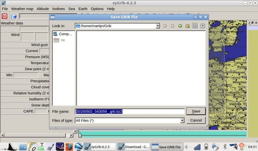Click Berlin label on the map
258x151 pixels.
click(216, 71)
